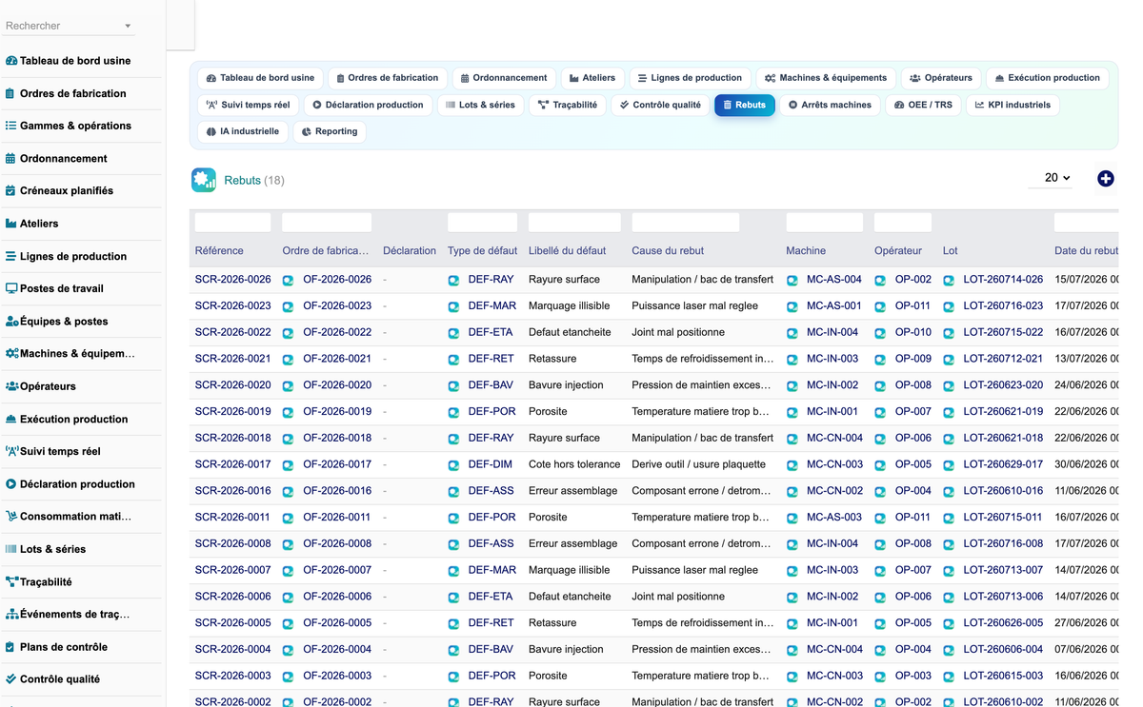Open Postes de travail in sidebar
This screenshot has width=1143, height=707.
click(x=61, y=288)
